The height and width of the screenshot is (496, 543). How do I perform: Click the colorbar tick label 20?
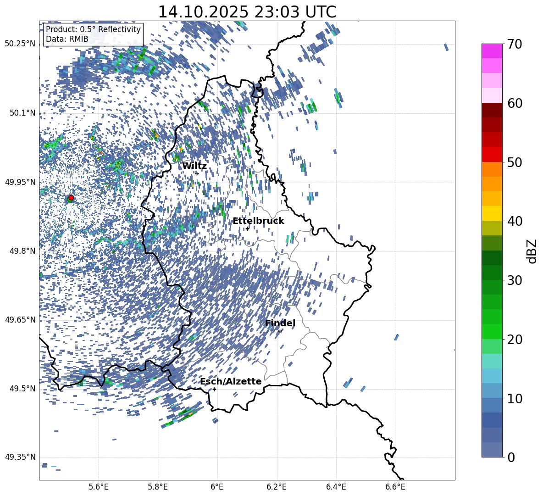pos(515,339)
